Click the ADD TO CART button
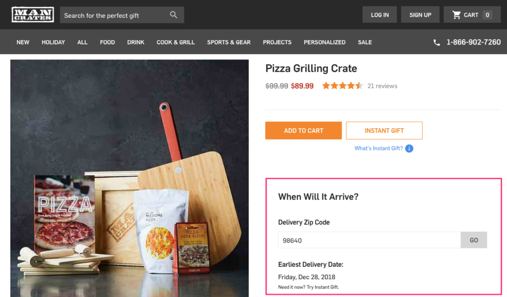Screen dimensions: 507x297 tap(304, 130)
